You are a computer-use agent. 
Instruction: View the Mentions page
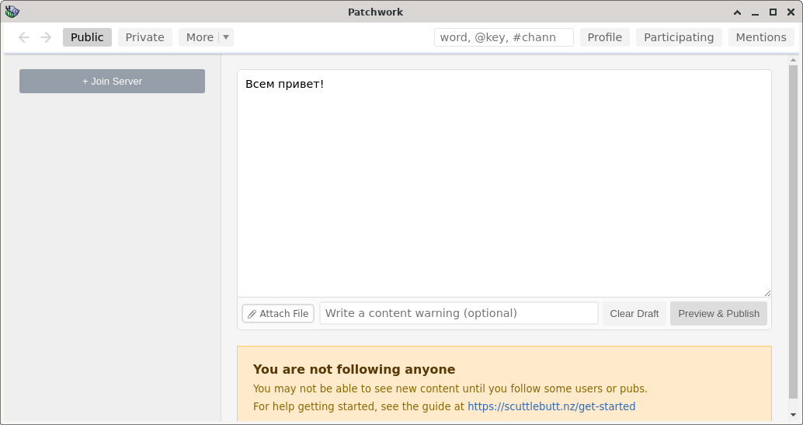761,37
